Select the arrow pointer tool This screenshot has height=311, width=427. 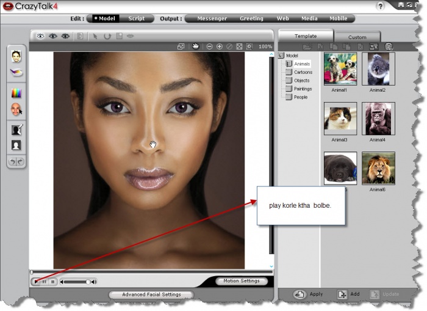click(x=95, y=36)
